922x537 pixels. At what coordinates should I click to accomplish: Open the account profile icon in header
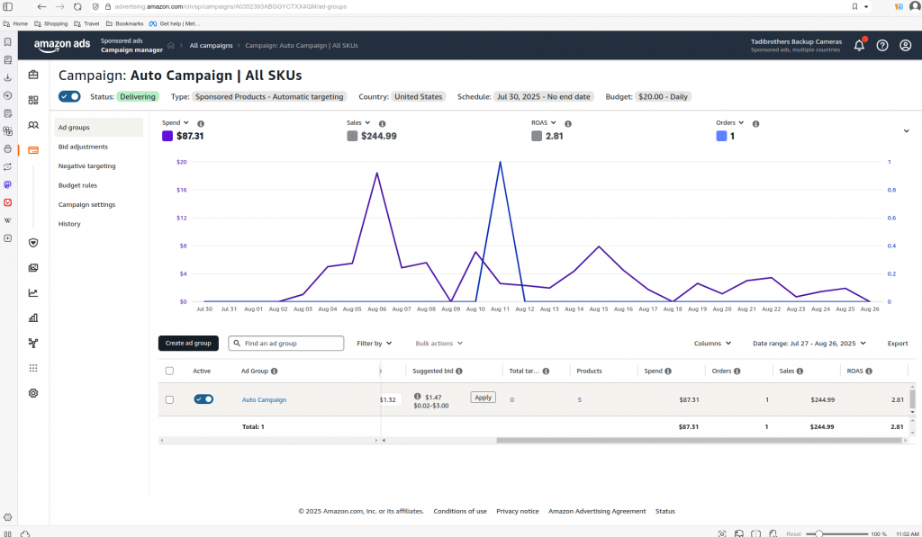coord(906,45)
